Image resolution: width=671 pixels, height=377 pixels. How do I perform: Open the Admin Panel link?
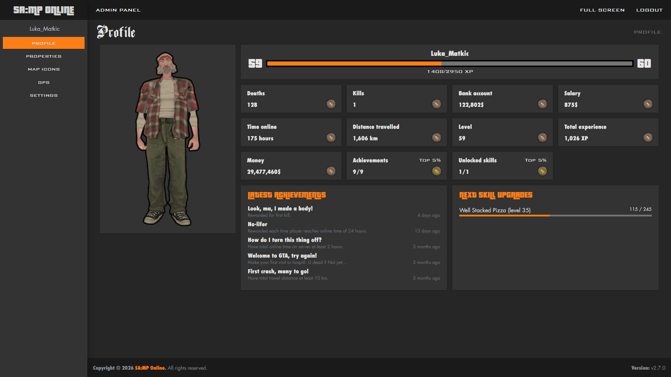click(x=118, y=10)
